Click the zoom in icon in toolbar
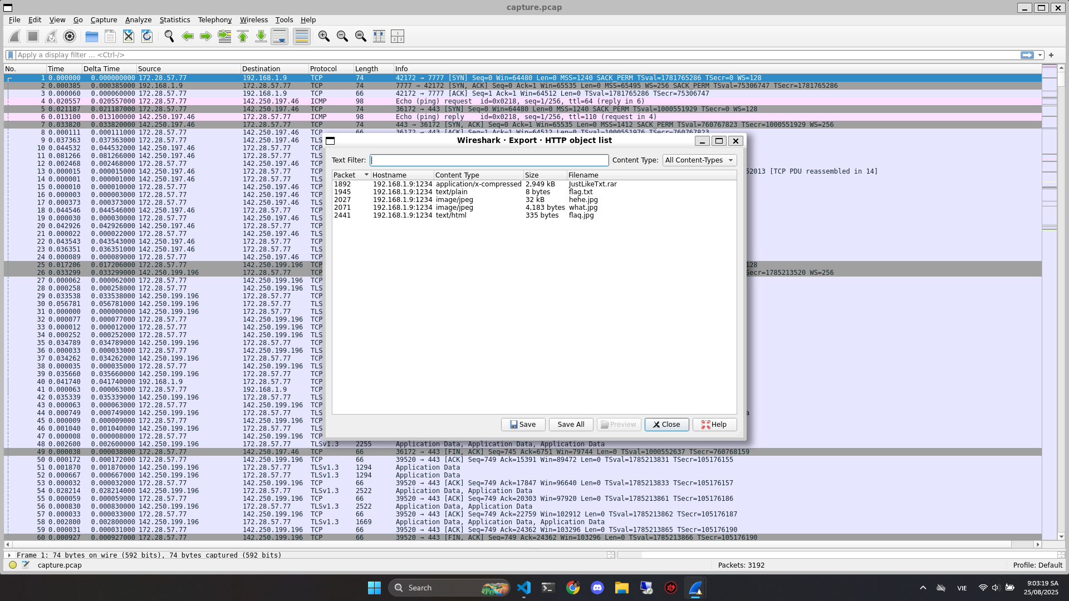This screenshot has width=1069, height=601. coord(323,37)
